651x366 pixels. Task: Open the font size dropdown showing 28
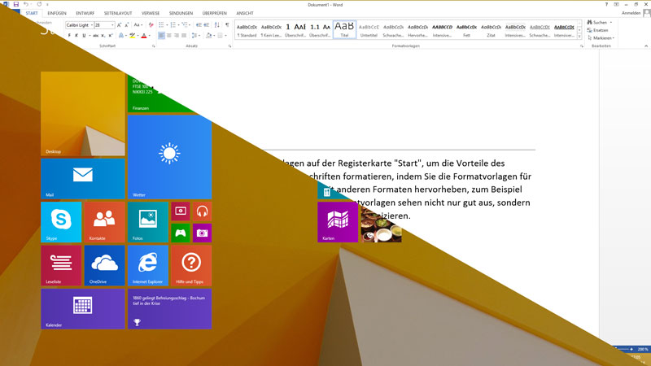pos(112,25)
